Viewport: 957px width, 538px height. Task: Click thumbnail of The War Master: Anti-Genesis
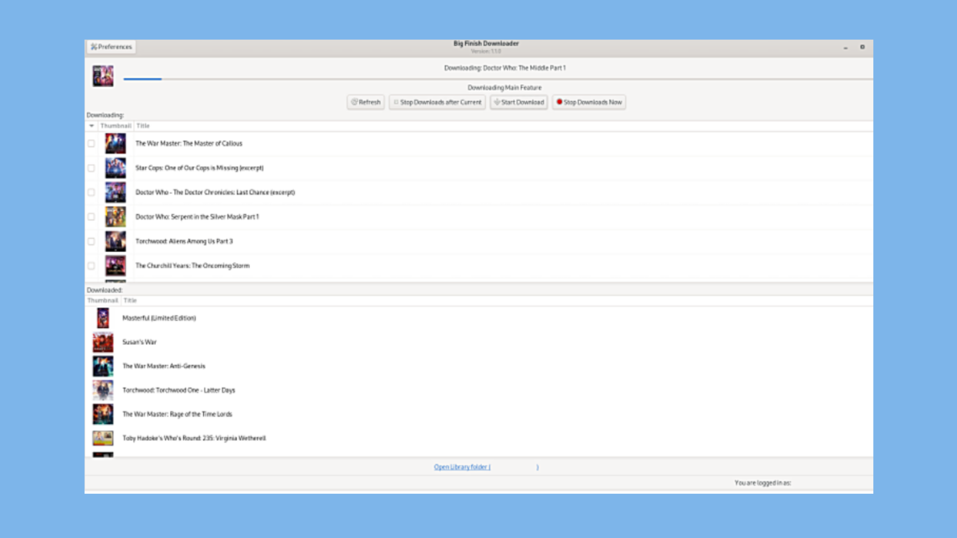(x=103, y=366)
